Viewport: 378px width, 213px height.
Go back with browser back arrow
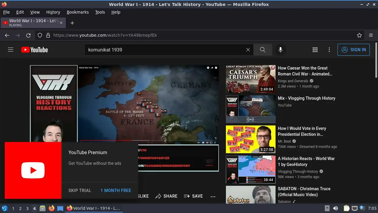coord(7,35)
